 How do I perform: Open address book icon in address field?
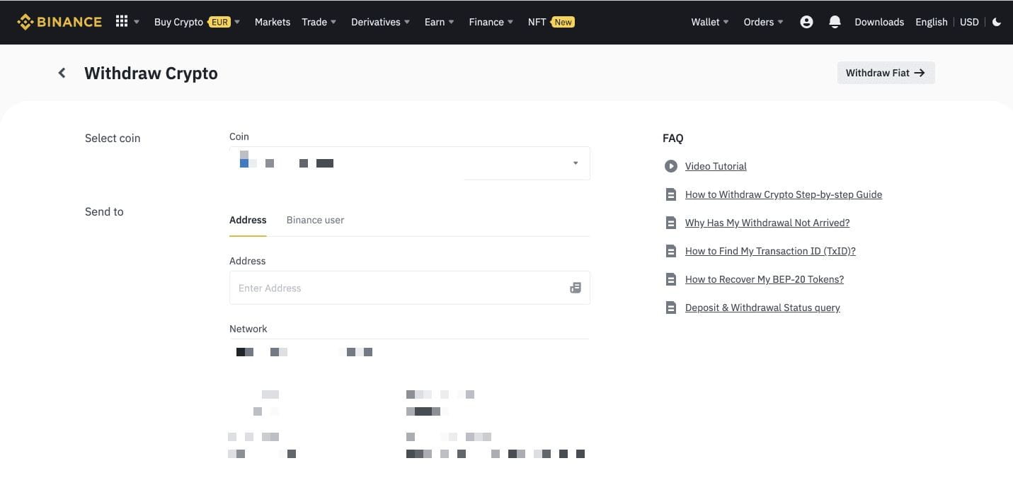tap(576, 288)
